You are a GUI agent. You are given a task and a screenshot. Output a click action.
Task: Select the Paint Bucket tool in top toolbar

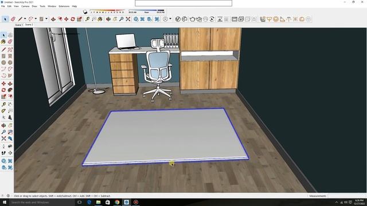click(100, 19)
